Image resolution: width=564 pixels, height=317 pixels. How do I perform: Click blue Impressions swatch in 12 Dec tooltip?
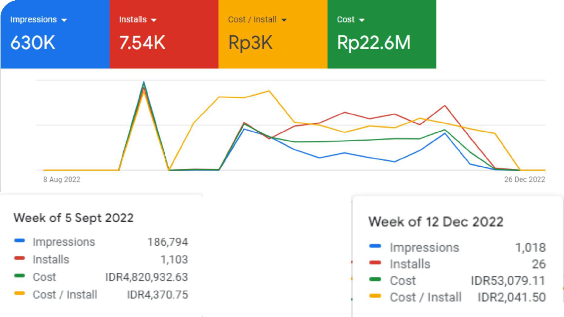(x=375, y=246)
